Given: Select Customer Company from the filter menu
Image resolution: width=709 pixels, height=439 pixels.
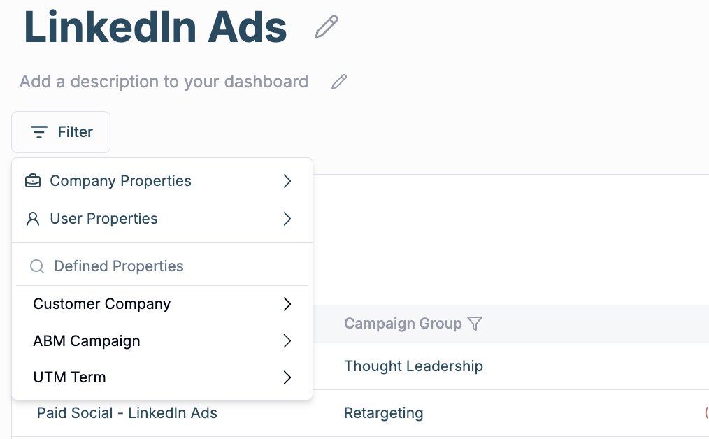Looking at the screenshot, I should click(x=102, y=304).
